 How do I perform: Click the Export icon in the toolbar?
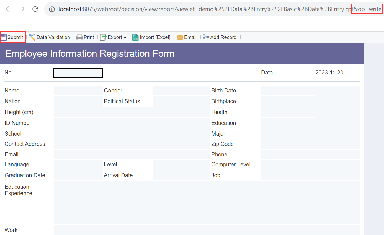pos(104,37)
